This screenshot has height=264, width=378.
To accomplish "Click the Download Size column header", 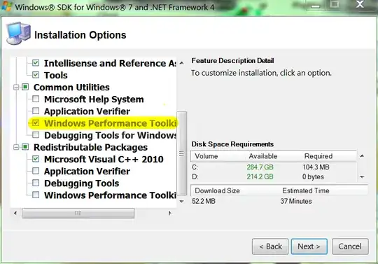I will (x=217, y=190).
